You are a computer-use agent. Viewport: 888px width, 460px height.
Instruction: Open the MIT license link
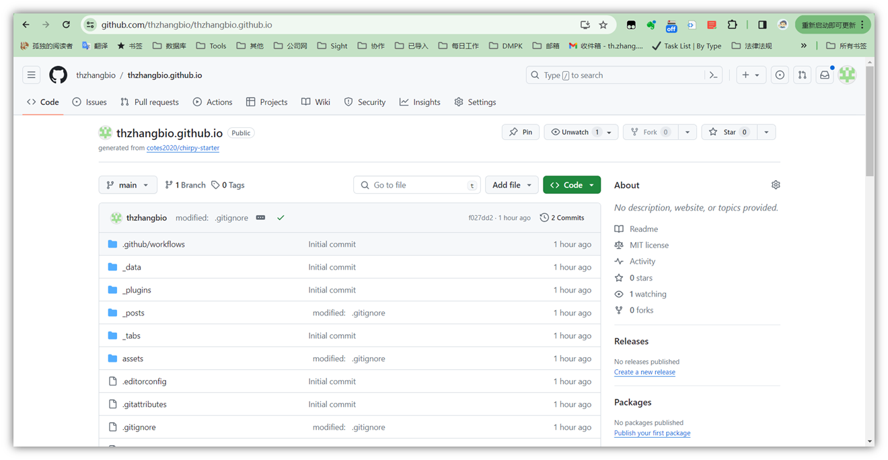coord(642,245)
